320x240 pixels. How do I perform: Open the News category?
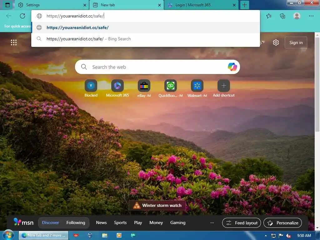click(x=101, y=222)
